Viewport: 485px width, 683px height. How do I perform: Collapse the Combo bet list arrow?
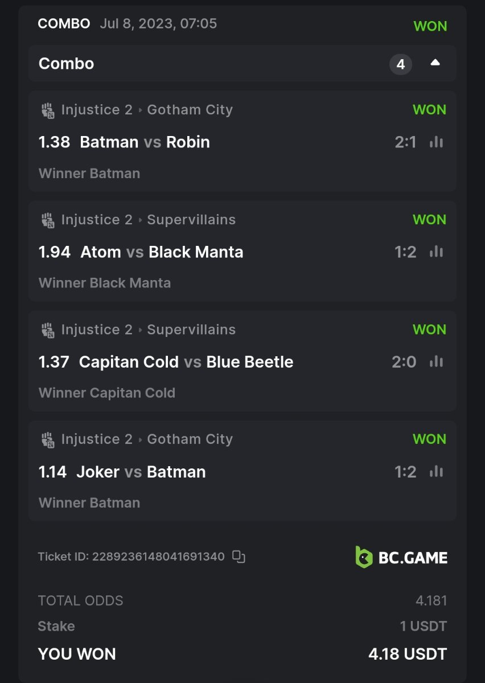click(435, 63)
